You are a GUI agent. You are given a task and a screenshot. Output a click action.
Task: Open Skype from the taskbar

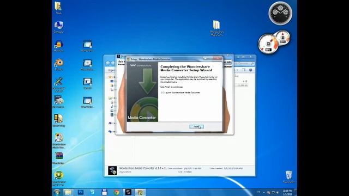[x=92, y=192]
